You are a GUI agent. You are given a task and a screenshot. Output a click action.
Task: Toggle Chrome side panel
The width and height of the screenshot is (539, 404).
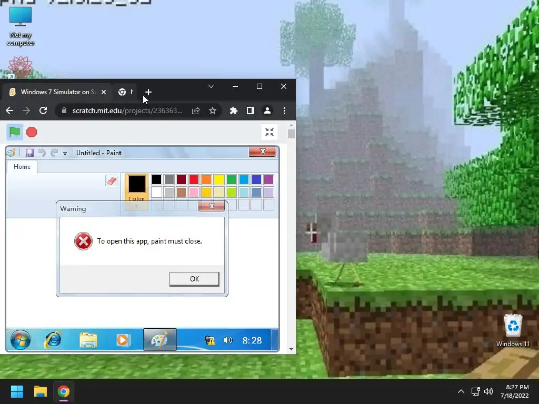pyautogui.click(x=250, y=110)
